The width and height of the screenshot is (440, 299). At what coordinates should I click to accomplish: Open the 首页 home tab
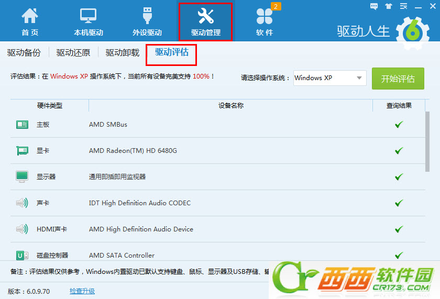point(30,22)
